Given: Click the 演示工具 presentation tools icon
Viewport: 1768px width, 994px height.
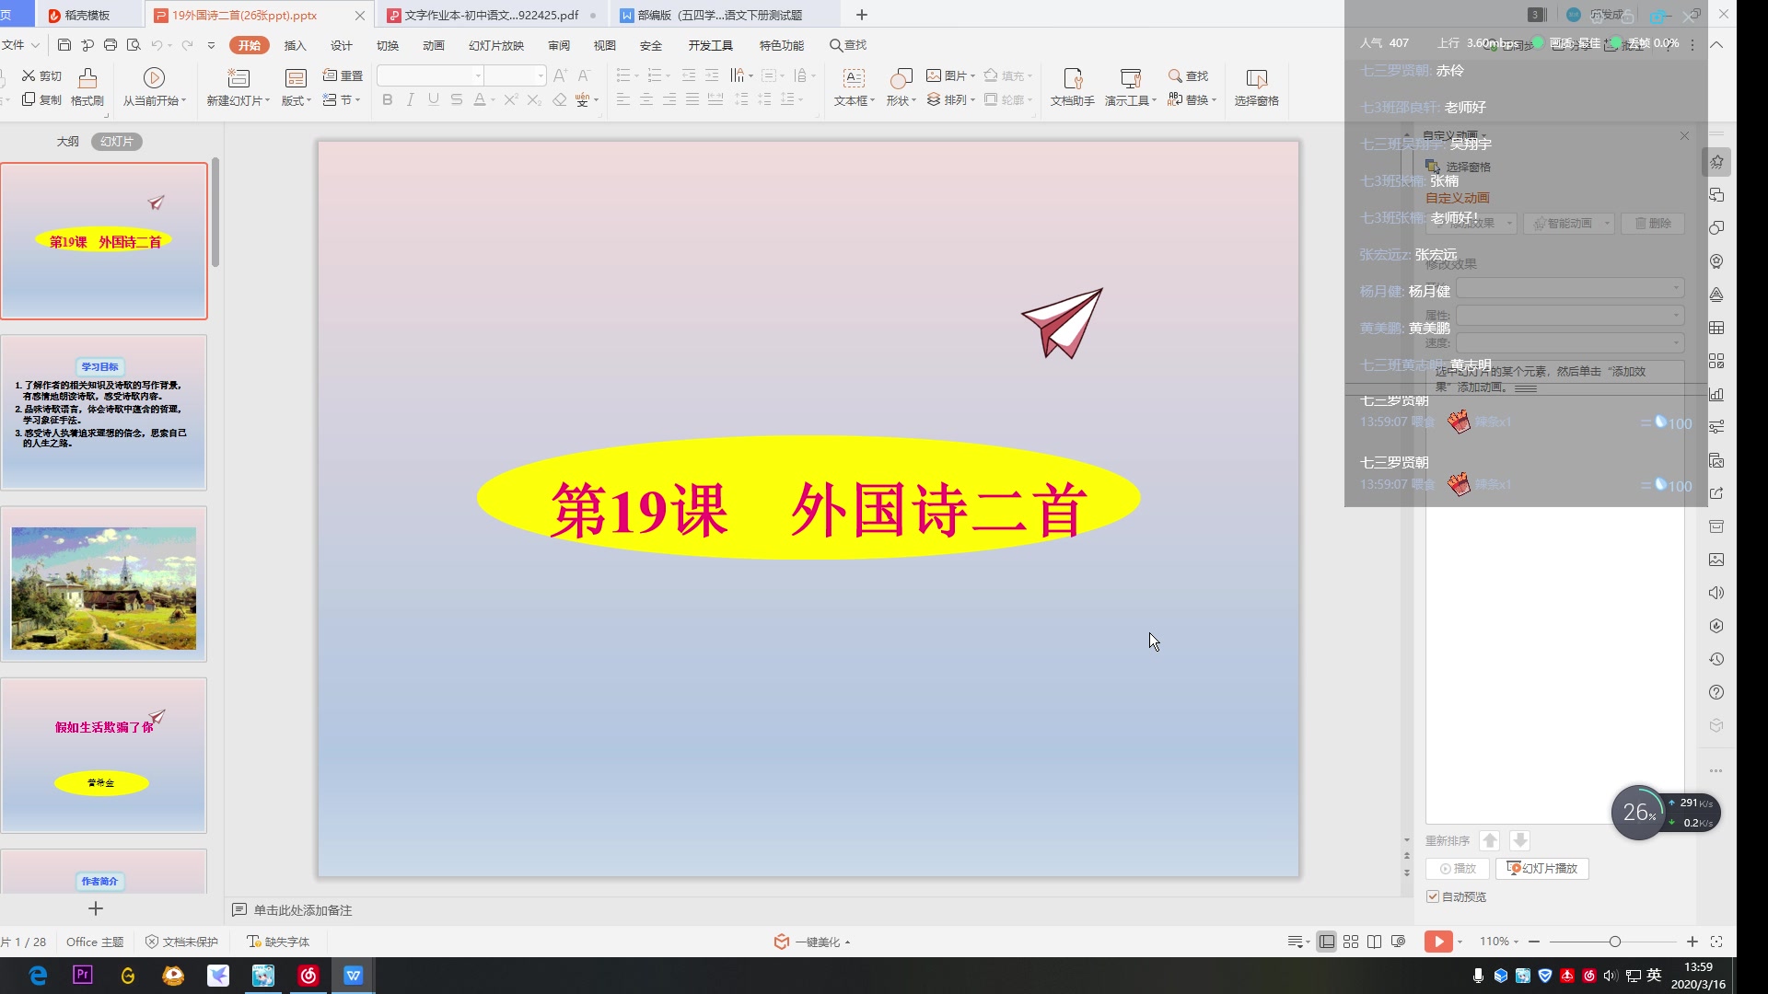Looking at the screenshot, I should (1130, 77).
